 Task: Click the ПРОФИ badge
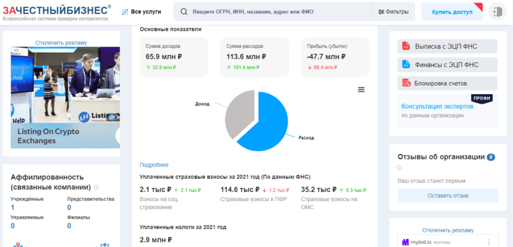pyautogui.click(x=482, y=98)
